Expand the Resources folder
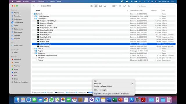Viewport: 186px width, 104px height. [x=35, y=53]
